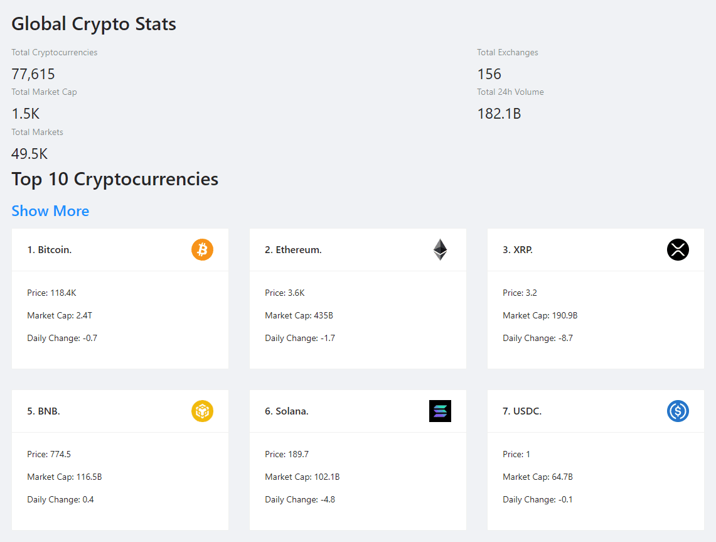Screen dimensions: 716x542
Task: Click USDC's Daily Change: -0.1 text
Action: (538, 499)
